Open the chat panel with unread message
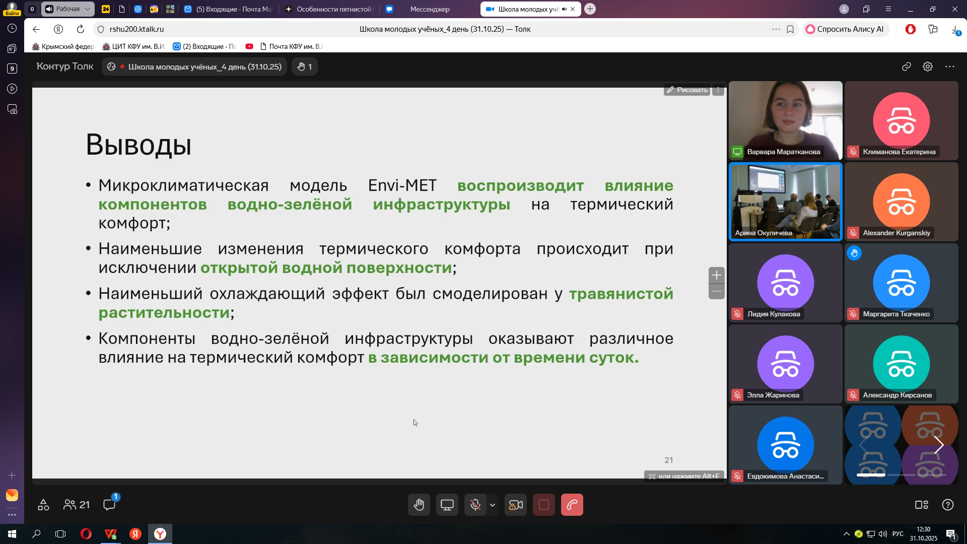This screenshot has width=967, height=544. click(x=109, y=505)
